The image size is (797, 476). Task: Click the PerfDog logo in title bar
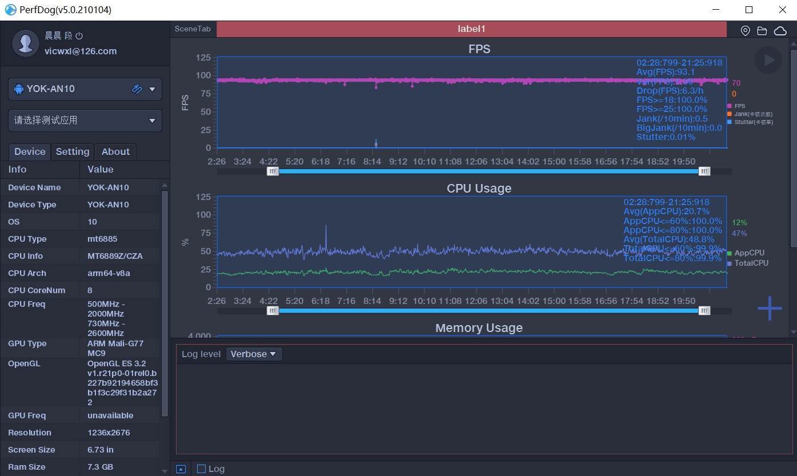tap(10, 10)
